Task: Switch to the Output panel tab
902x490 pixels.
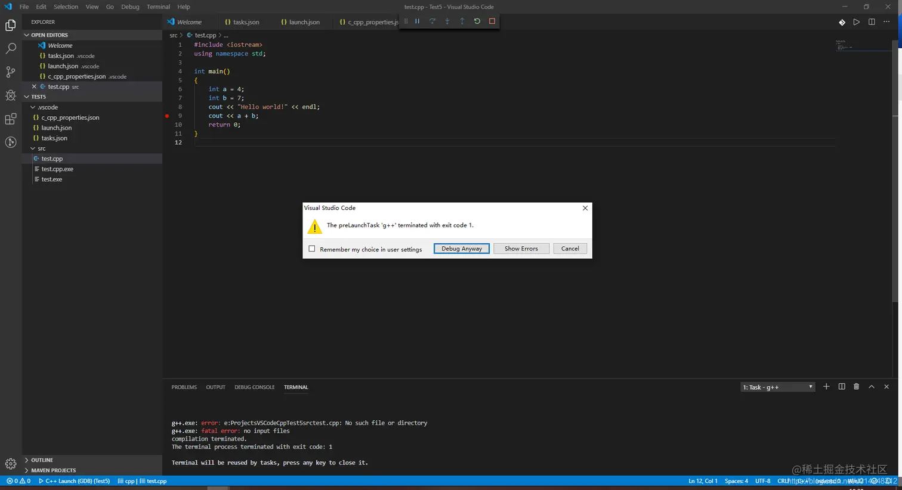Action: 215,387
